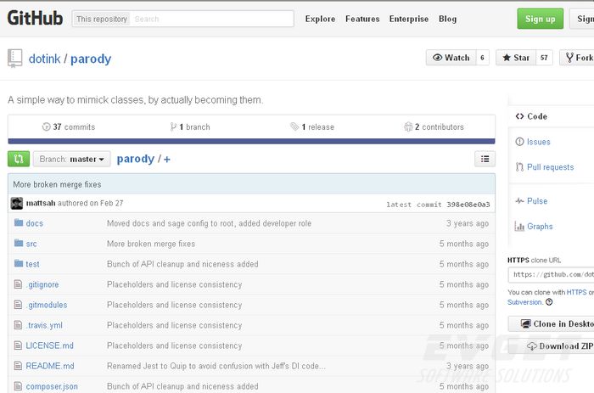This screenshot has width=594, height=393.
Task: Click the LICENSE.md file icon
Action: click(x=18, y=345)
